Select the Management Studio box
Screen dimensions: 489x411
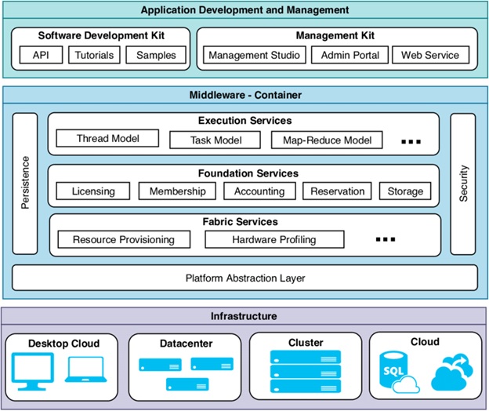tap(253, 56)
